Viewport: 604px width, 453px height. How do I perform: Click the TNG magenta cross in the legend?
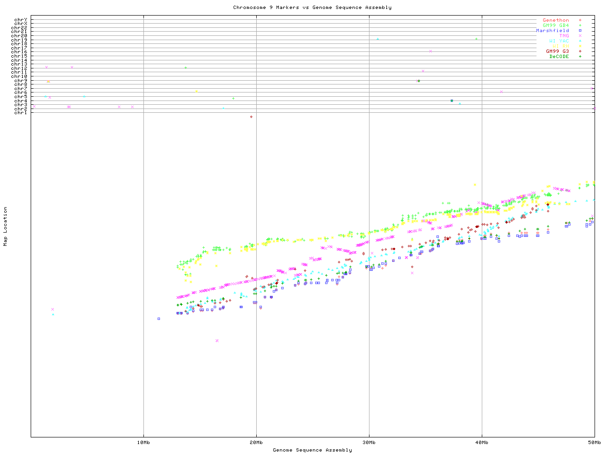tap(580, 36)
